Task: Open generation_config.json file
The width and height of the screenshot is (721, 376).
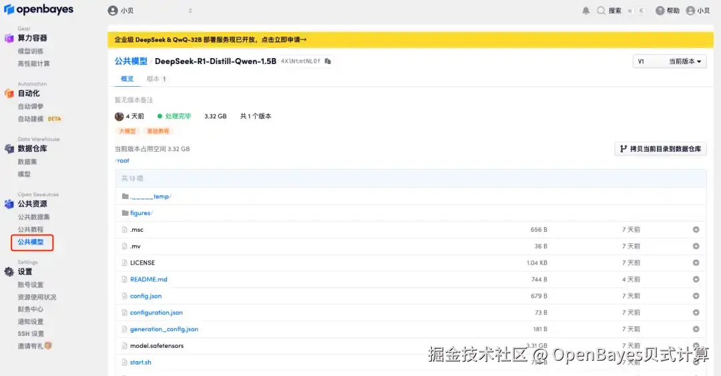Action: pos(164,329)
